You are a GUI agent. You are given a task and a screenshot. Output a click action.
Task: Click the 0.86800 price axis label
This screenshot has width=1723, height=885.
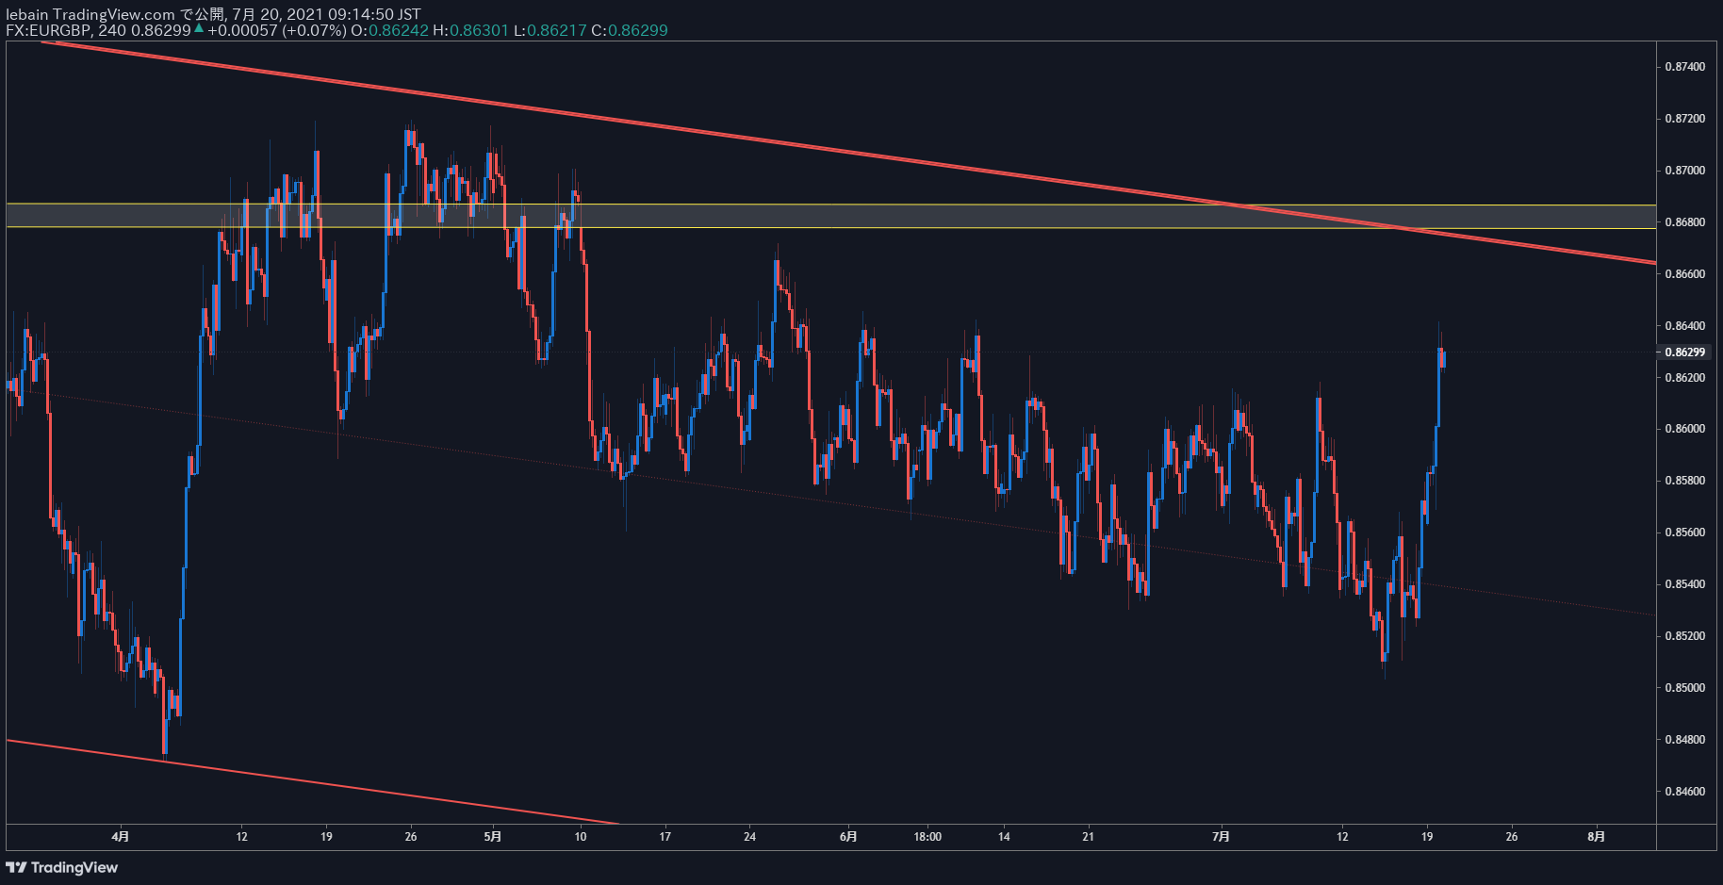click(x=1684, y=222)
